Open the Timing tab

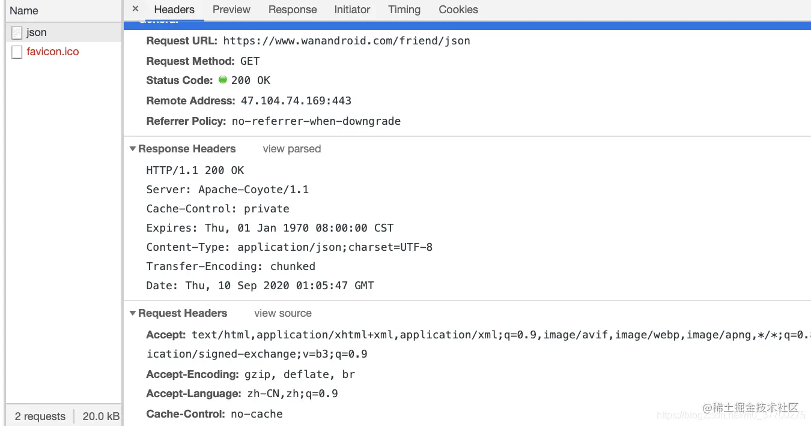coord(404,10)
